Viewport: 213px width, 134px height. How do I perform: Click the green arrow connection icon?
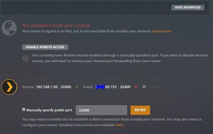[x=77, y=87]
